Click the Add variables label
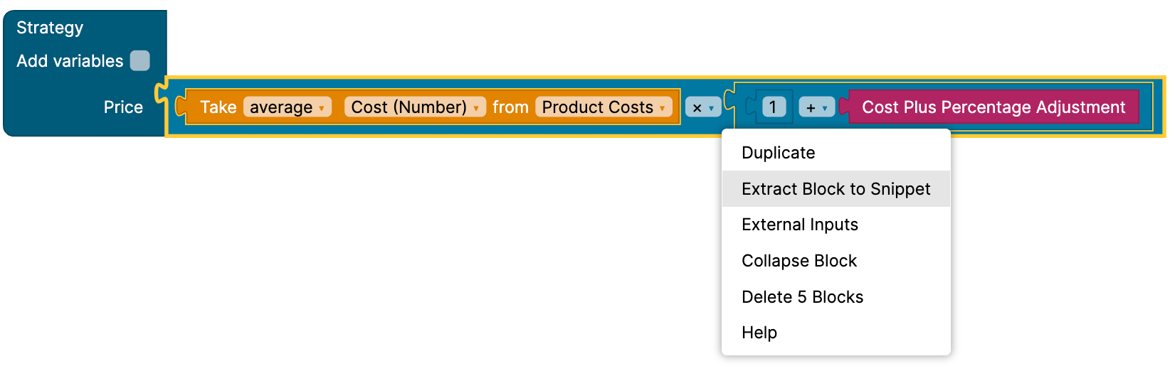Screen dimensions: 1170x371 point(70,61)
